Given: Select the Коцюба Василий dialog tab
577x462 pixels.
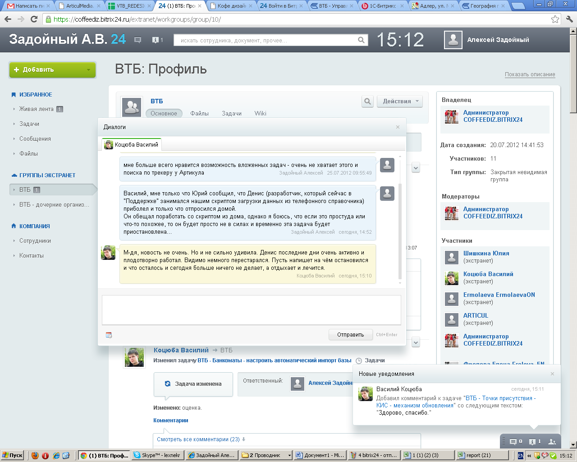Looking at the screenshot, I should (x=131, y=145).
